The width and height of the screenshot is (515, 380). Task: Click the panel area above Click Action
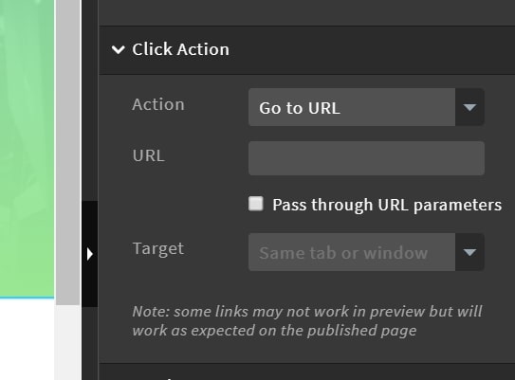click(x=306, y=12)
